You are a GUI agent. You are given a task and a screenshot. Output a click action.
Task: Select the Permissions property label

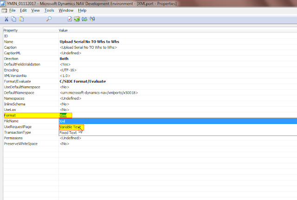pos(13,138)
